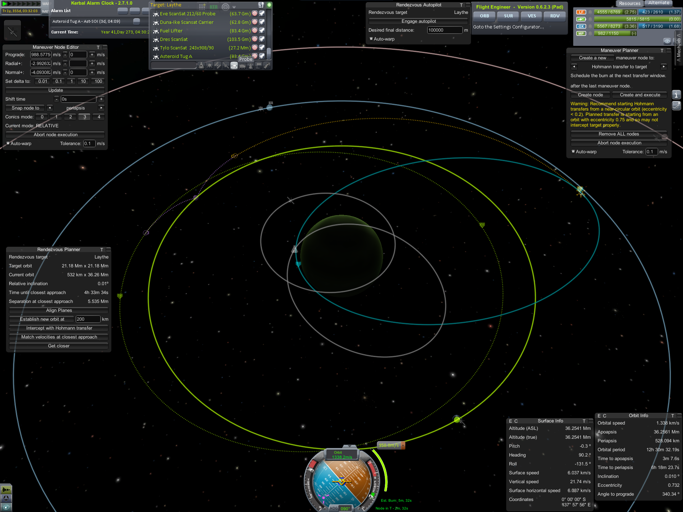Toggle the flag vessel-type filter

pyautogui.click(x=259, y=65)
